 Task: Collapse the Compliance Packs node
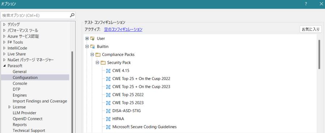pos(92,55)
